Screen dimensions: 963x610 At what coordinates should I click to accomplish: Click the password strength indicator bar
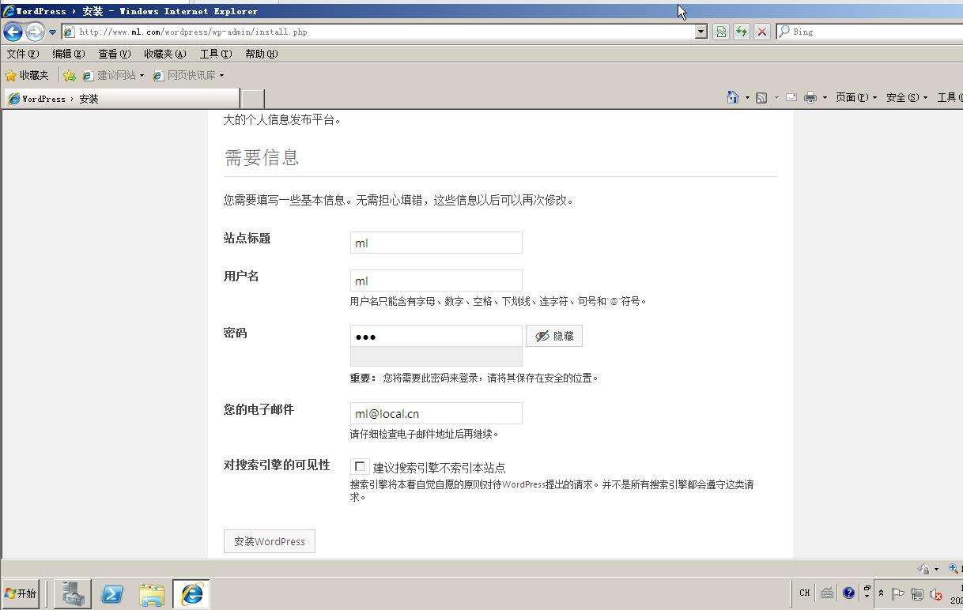click(436, 356)
